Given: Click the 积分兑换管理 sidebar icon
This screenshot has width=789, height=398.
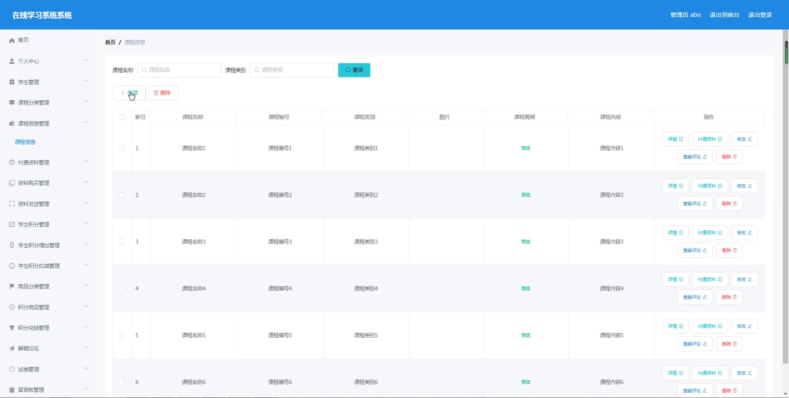Looking at the screenshot, I should (12, 328).
